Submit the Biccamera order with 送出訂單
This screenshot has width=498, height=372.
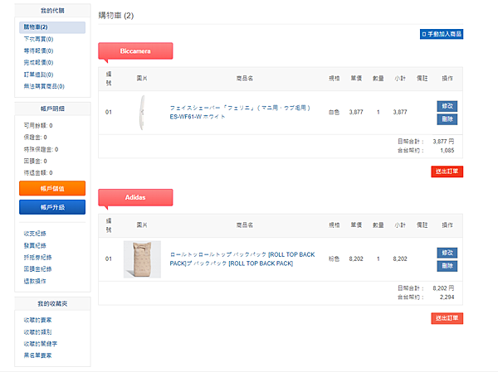pyautogui.click(x=447, y=171)
